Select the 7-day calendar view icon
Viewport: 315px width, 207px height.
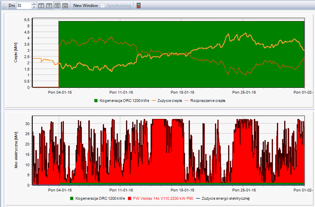[x=49, y=6]
